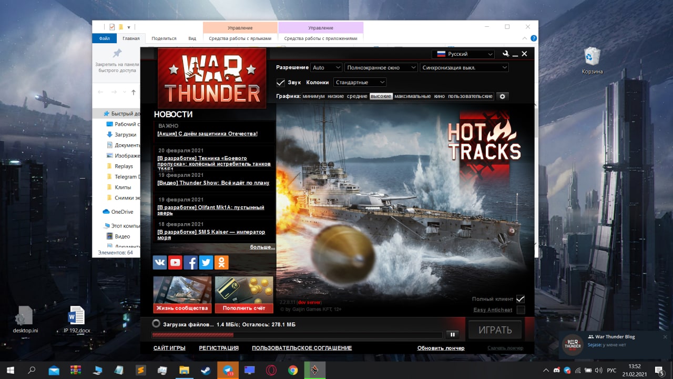Open notification center icon
The width and height of the screenshot is (673, 379).
coord(659,371)
